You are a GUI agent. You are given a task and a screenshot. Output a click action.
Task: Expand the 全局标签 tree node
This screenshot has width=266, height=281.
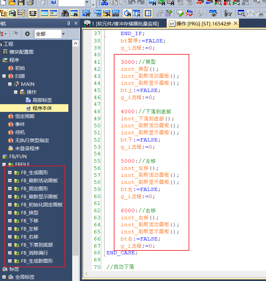point(4,277)
